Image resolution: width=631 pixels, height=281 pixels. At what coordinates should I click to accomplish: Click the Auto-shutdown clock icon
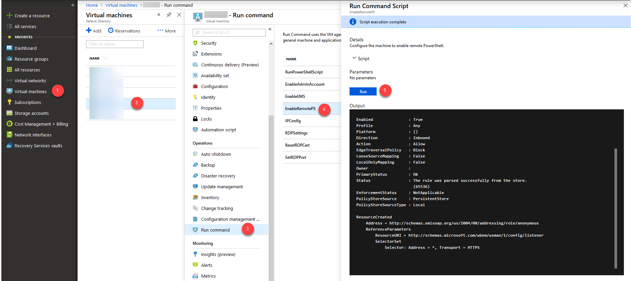coord(195,154)
